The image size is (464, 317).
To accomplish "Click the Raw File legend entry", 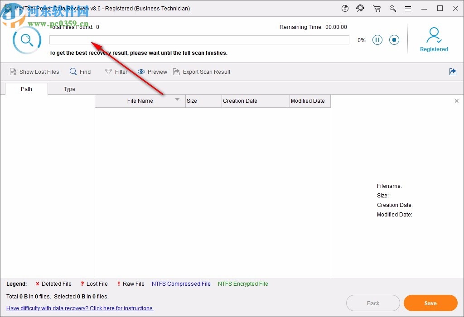I will [131, 284].
